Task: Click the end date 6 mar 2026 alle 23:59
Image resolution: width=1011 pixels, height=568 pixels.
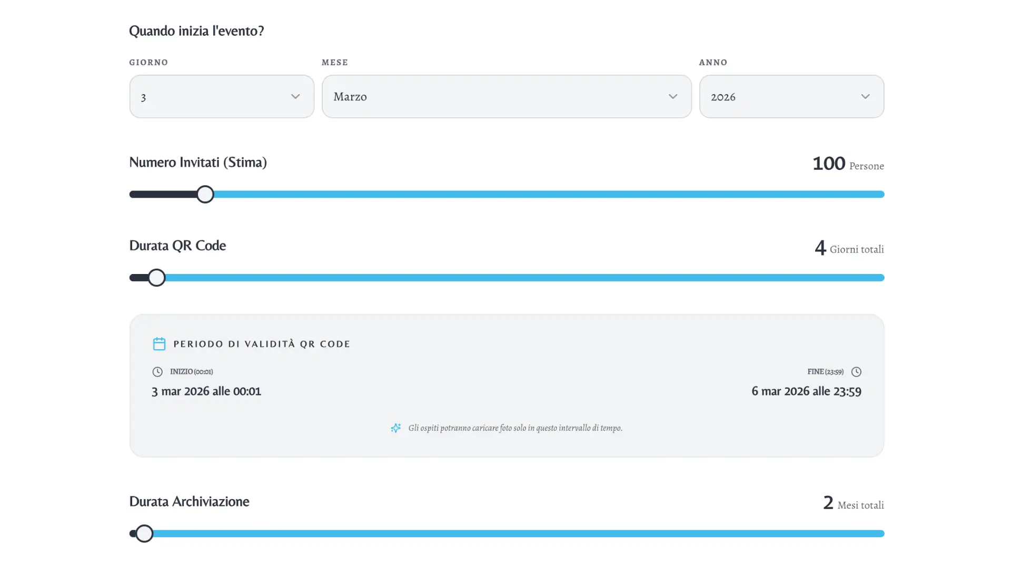Action: pyautogui.click(x=806, y=391)
